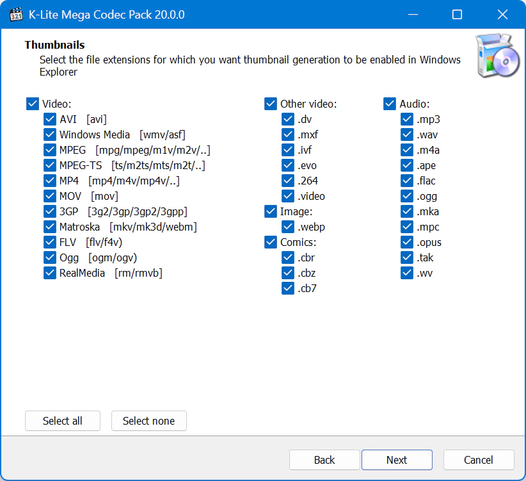Toggle the Ogg [ogm/ogv] checkbox
This screenshot has height=481, width=526.
pyautogui.click(x=50, y=257)
